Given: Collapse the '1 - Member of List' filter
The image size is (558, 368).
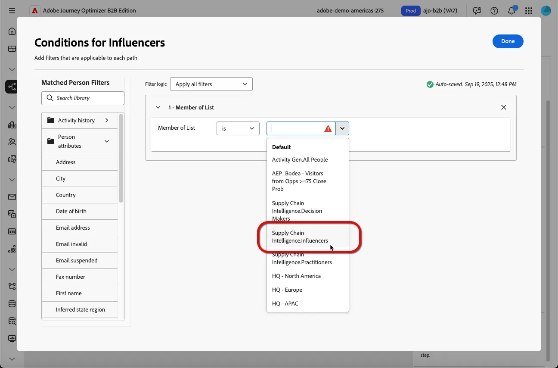Looking at the screenshot, I should click(x=158, y=107).
